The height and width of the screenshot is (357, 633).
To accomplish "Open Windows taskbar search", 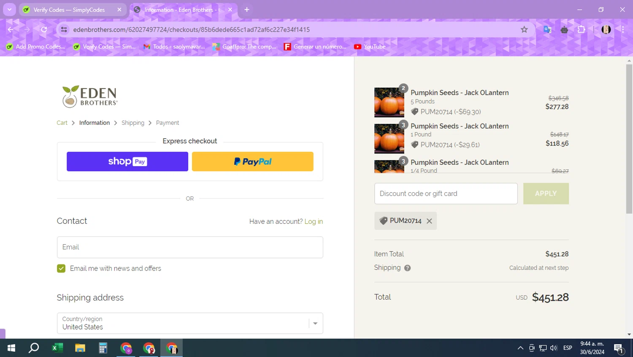I will pyautogui.click(x=34, y=348).
